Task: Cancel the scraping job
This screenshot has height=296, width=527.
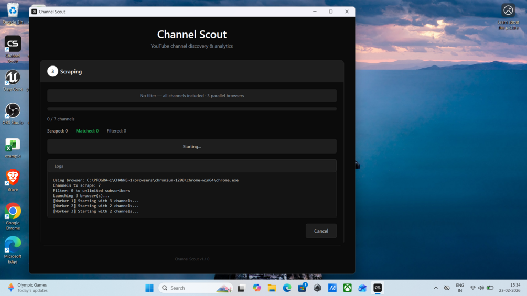Action: (x=321, y=231)
